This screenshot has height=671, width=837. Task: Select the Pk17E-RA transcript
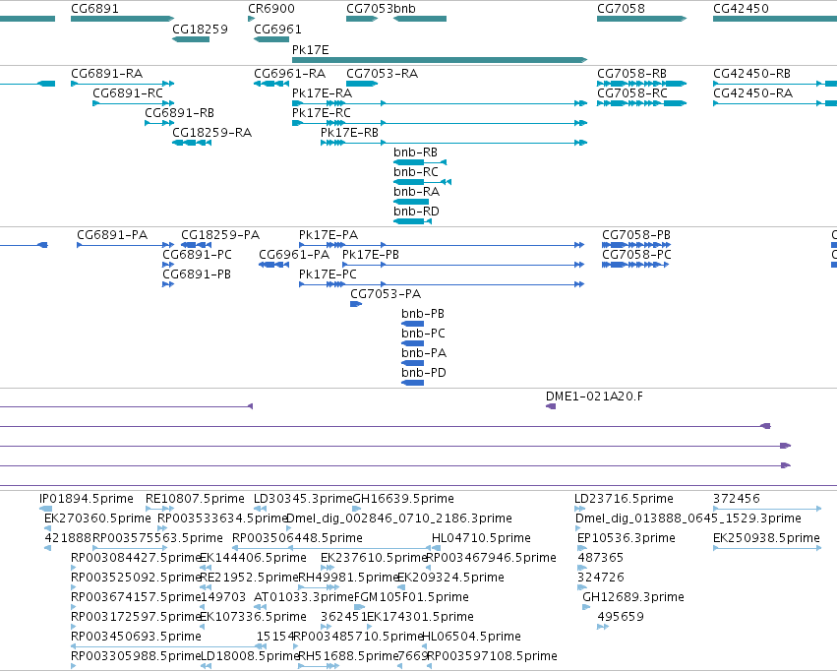[x=440, y=103]
